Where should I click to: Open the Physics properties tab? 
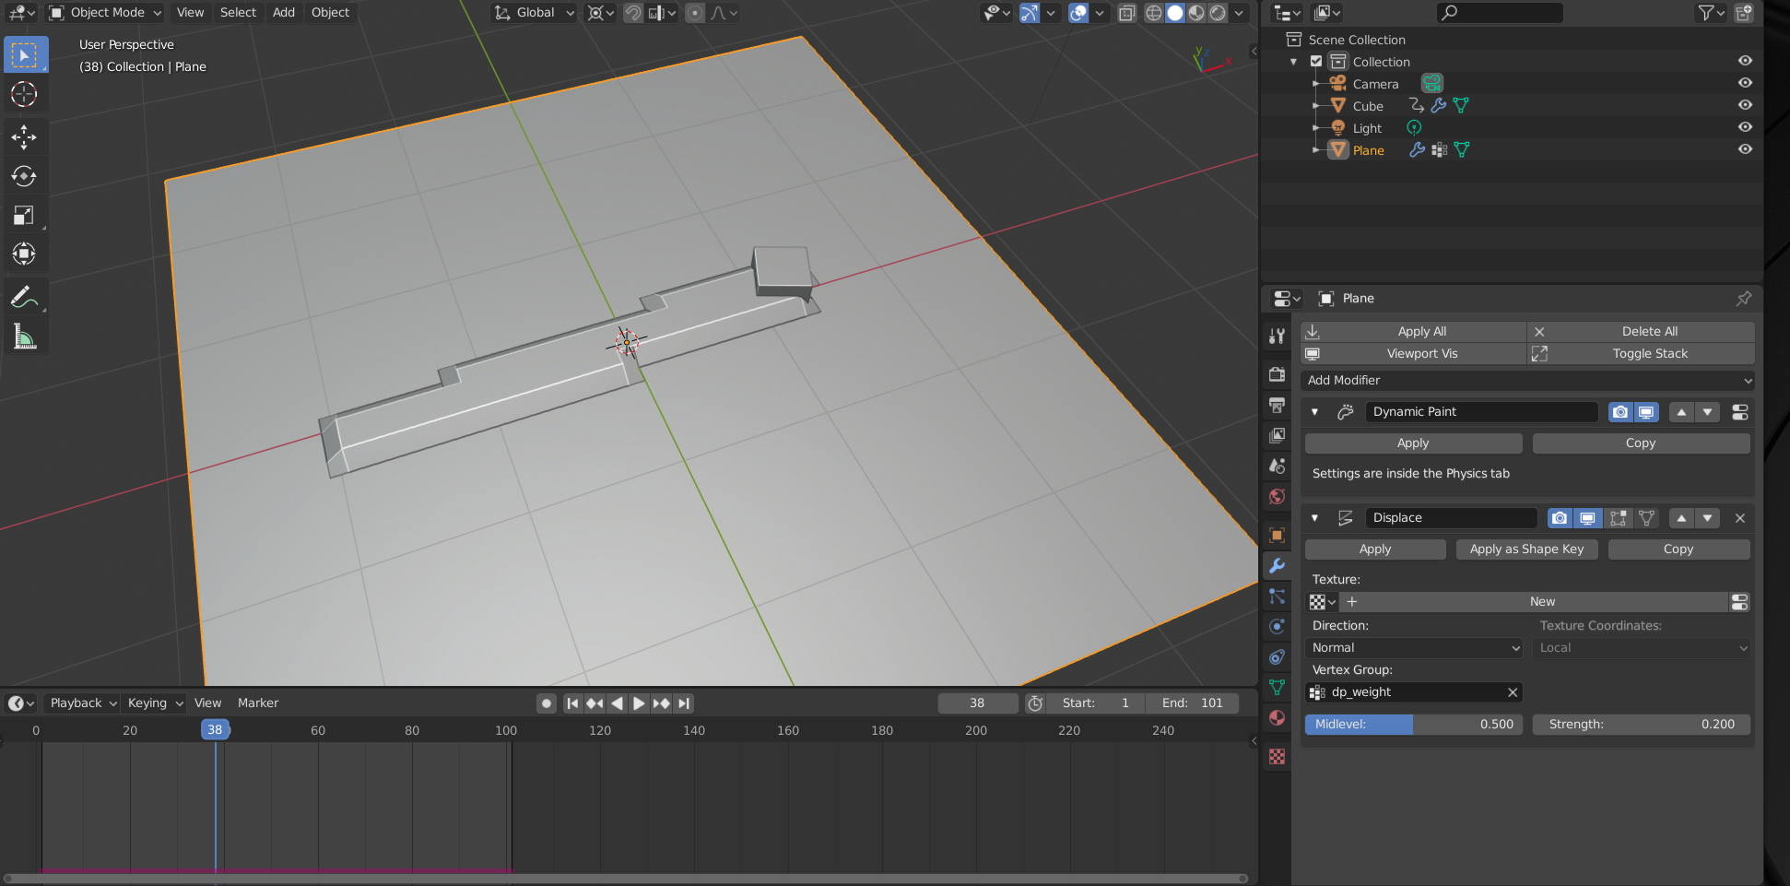[1277, 626]
